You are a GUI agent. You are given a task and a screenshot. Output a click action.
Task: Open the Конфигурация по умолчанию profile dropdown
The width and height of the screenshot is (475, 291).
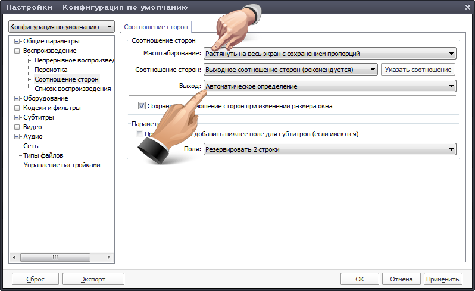(61, 27)
